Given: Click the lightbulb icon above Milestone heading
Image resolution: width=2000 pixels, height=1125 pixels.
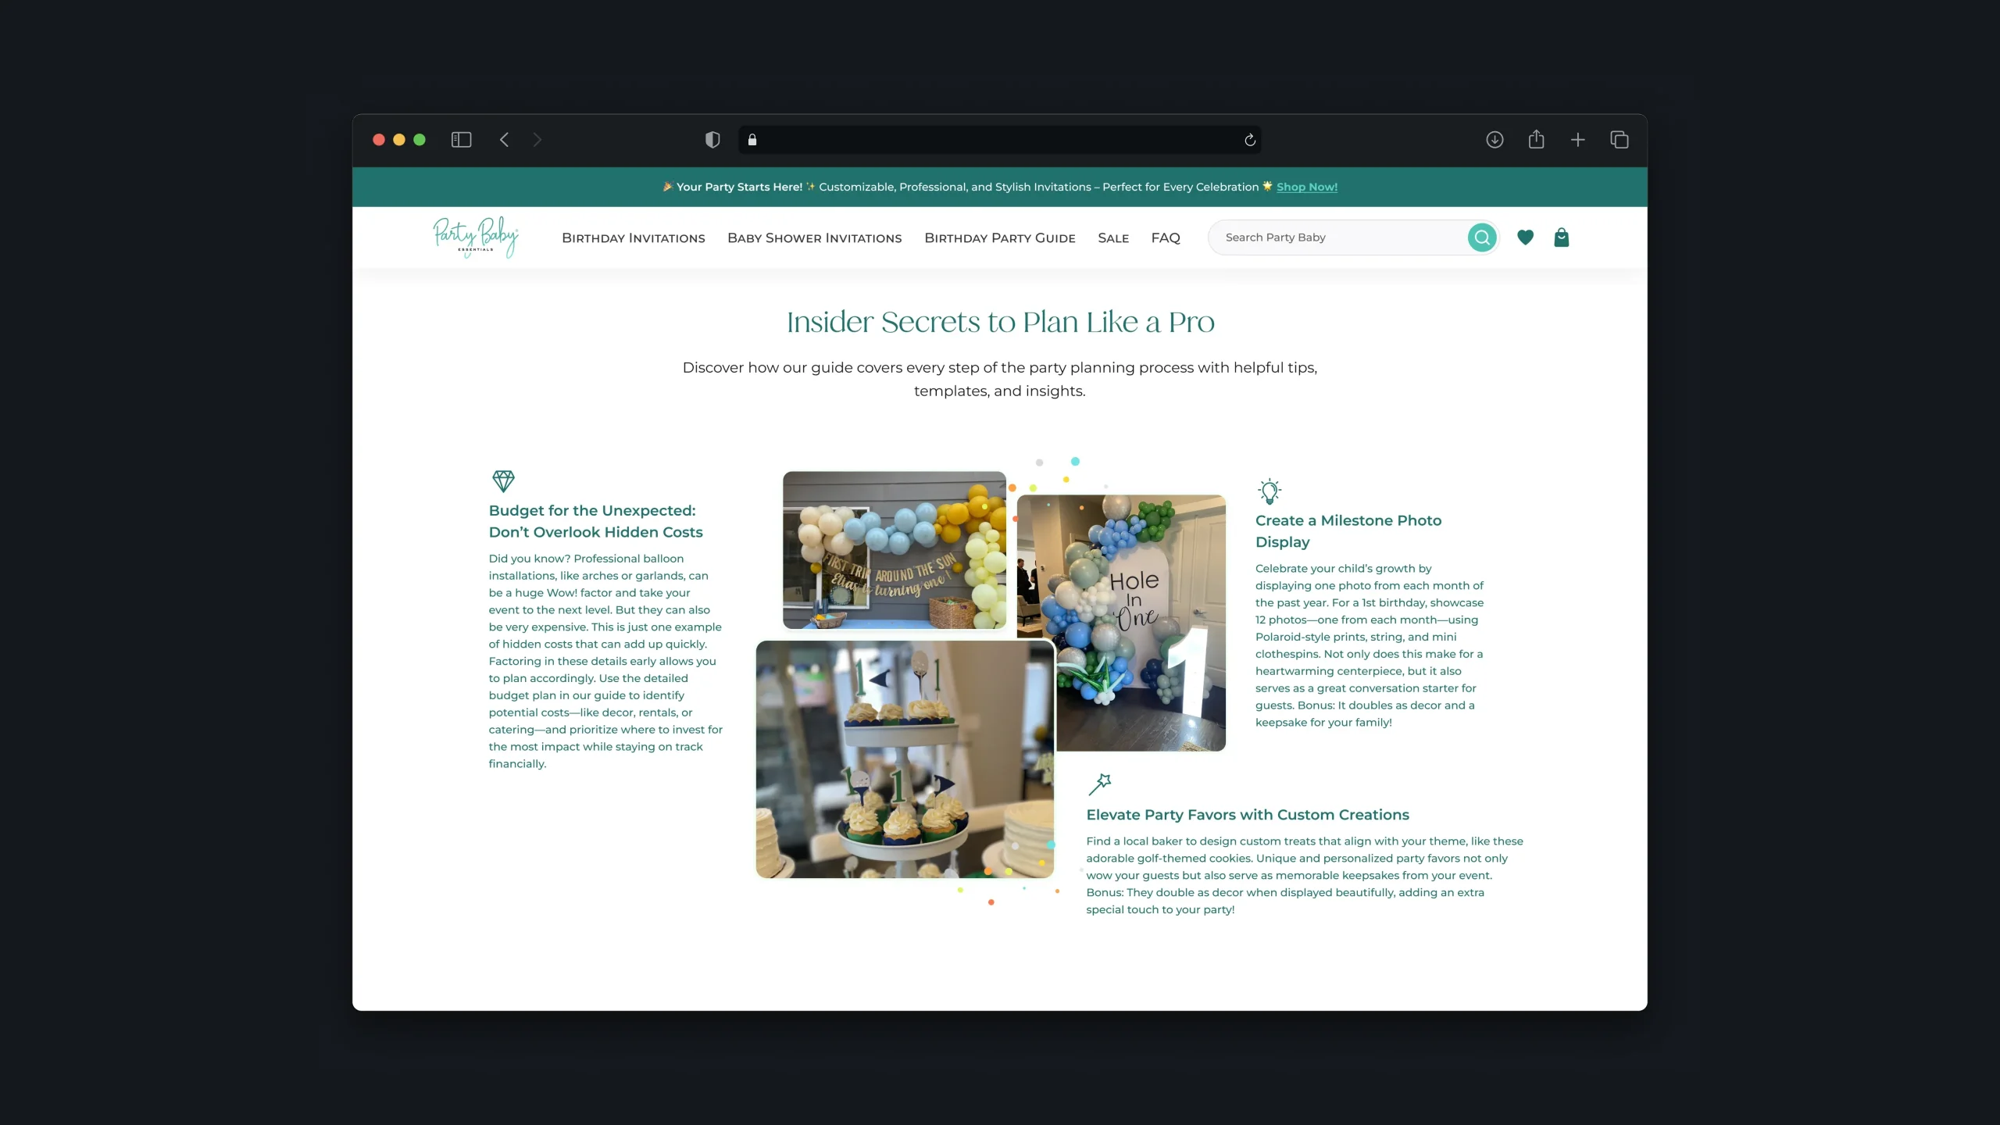Looking at the screenshot, I should click(1270, 491).
